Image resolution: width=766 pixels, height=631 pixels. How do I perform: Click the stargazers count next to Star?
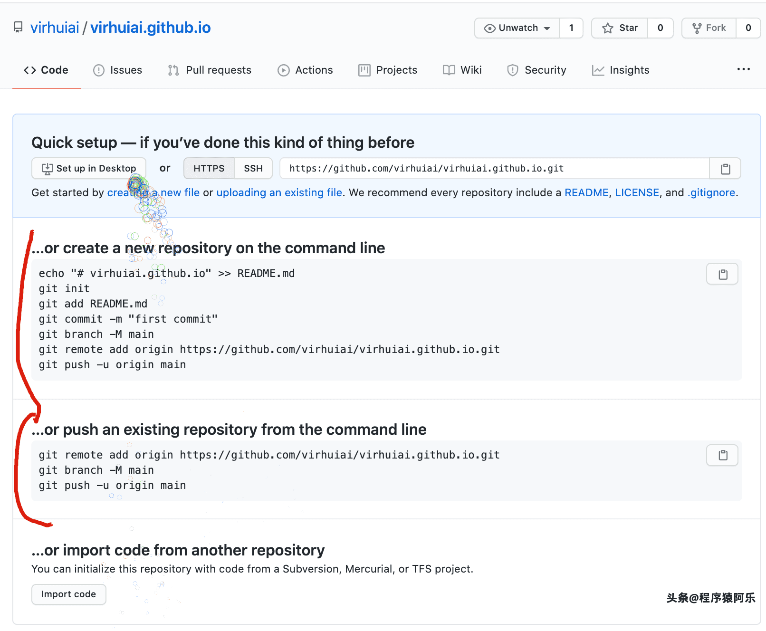point(660,28)
